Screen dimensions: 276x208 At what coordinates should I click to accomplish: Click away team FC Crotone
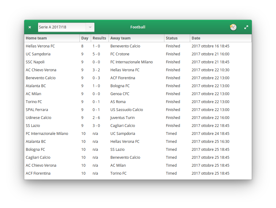120,54
